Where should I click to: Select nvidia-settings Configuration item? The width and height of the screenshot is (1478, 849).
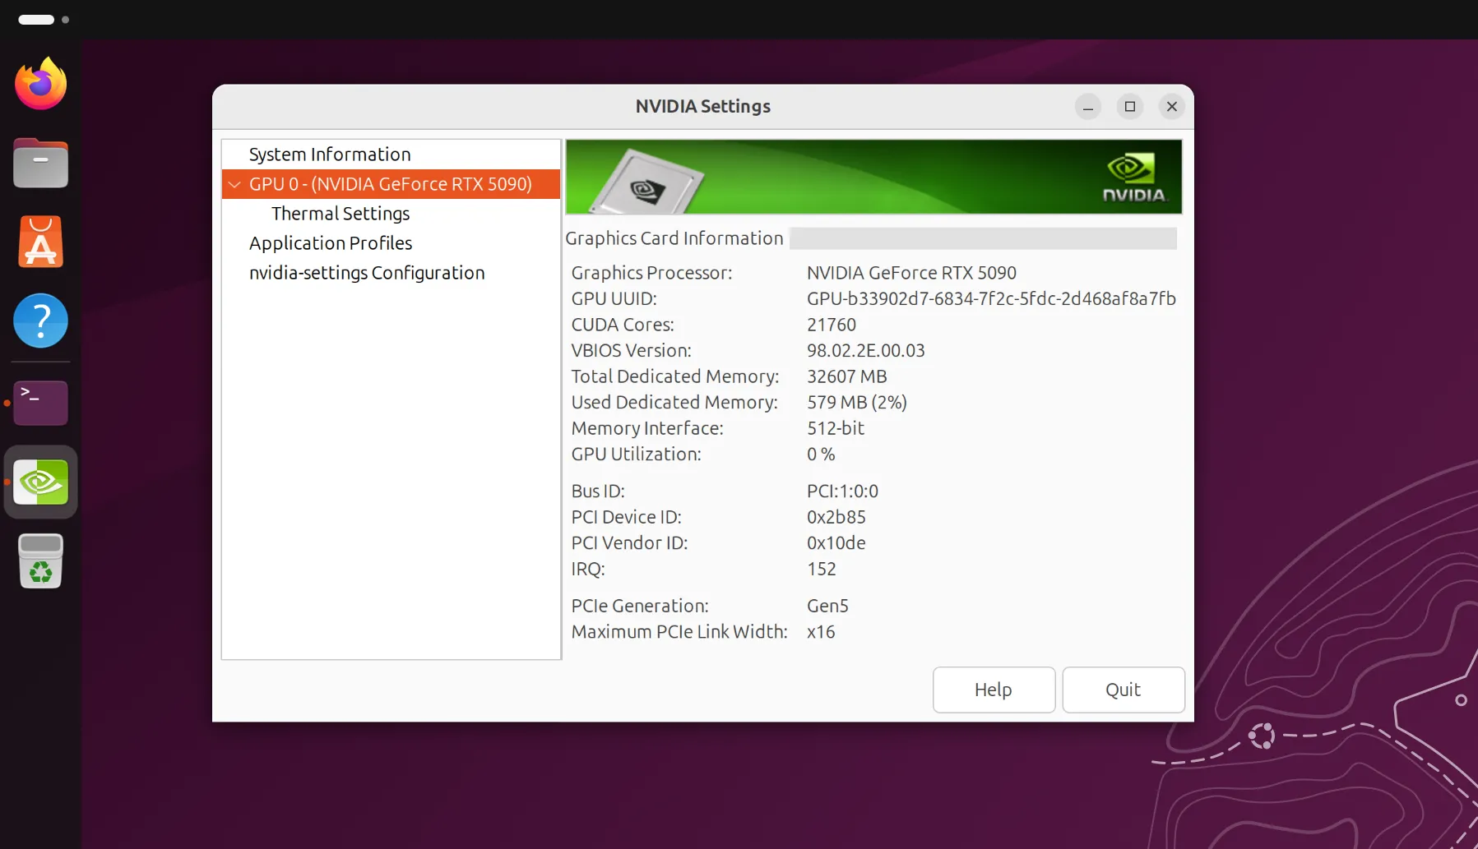[x=367, y=273]
